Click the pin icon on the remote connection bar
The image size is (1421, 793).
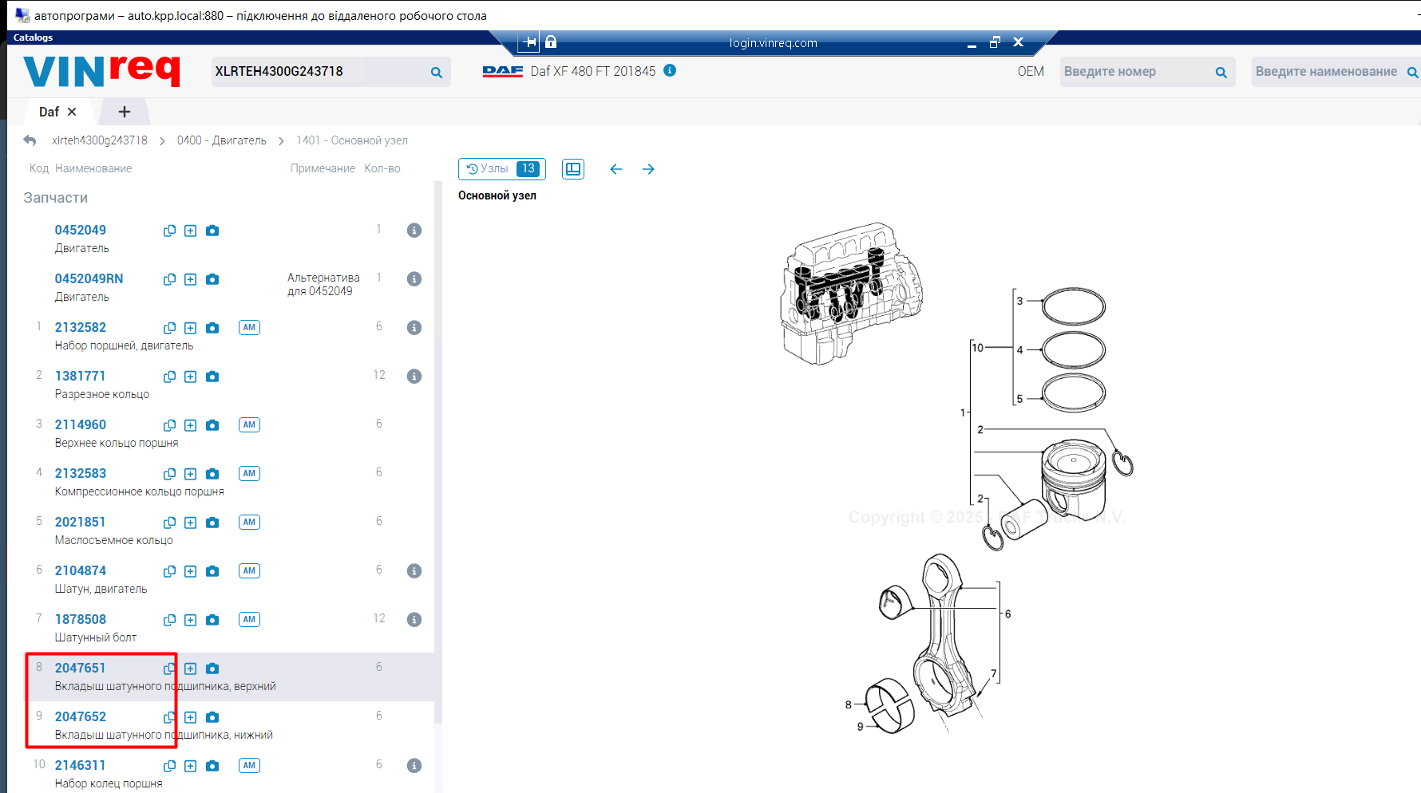[x=528, y=42]
